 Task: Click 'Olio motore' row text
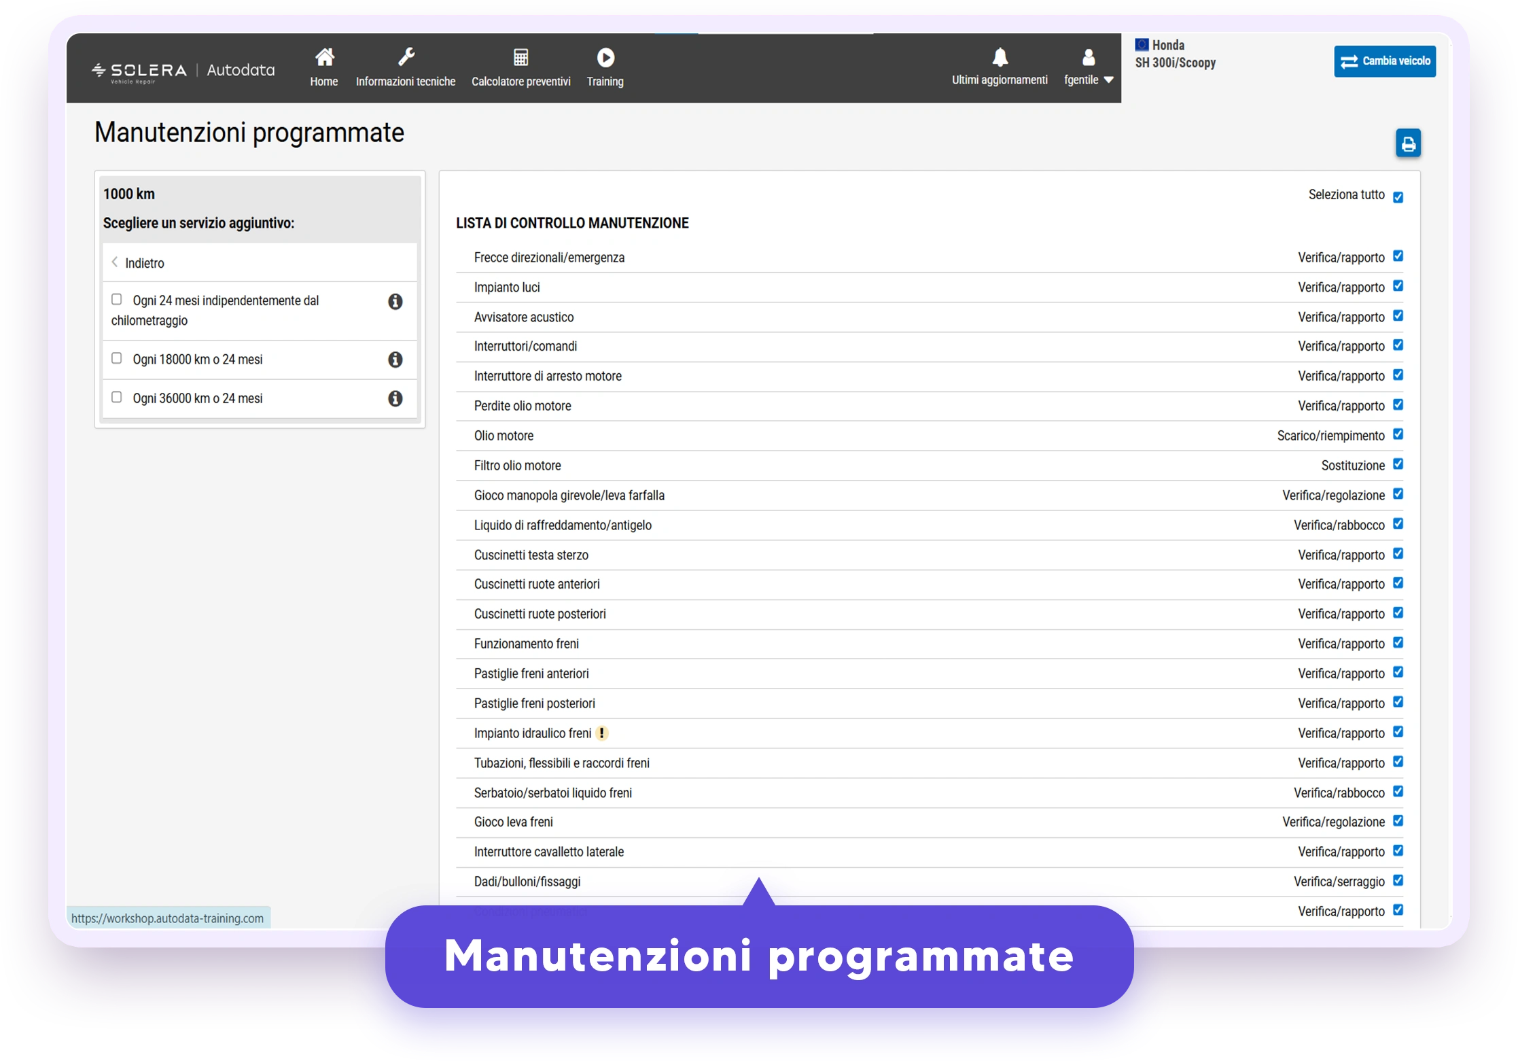tap(504, 436)
